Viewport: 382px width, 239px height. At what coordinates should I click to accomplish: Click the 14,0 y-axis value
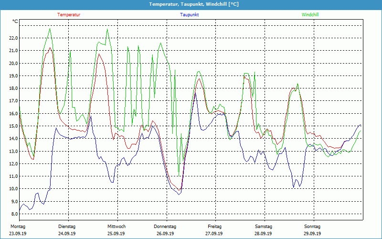(x=13, y=139)
